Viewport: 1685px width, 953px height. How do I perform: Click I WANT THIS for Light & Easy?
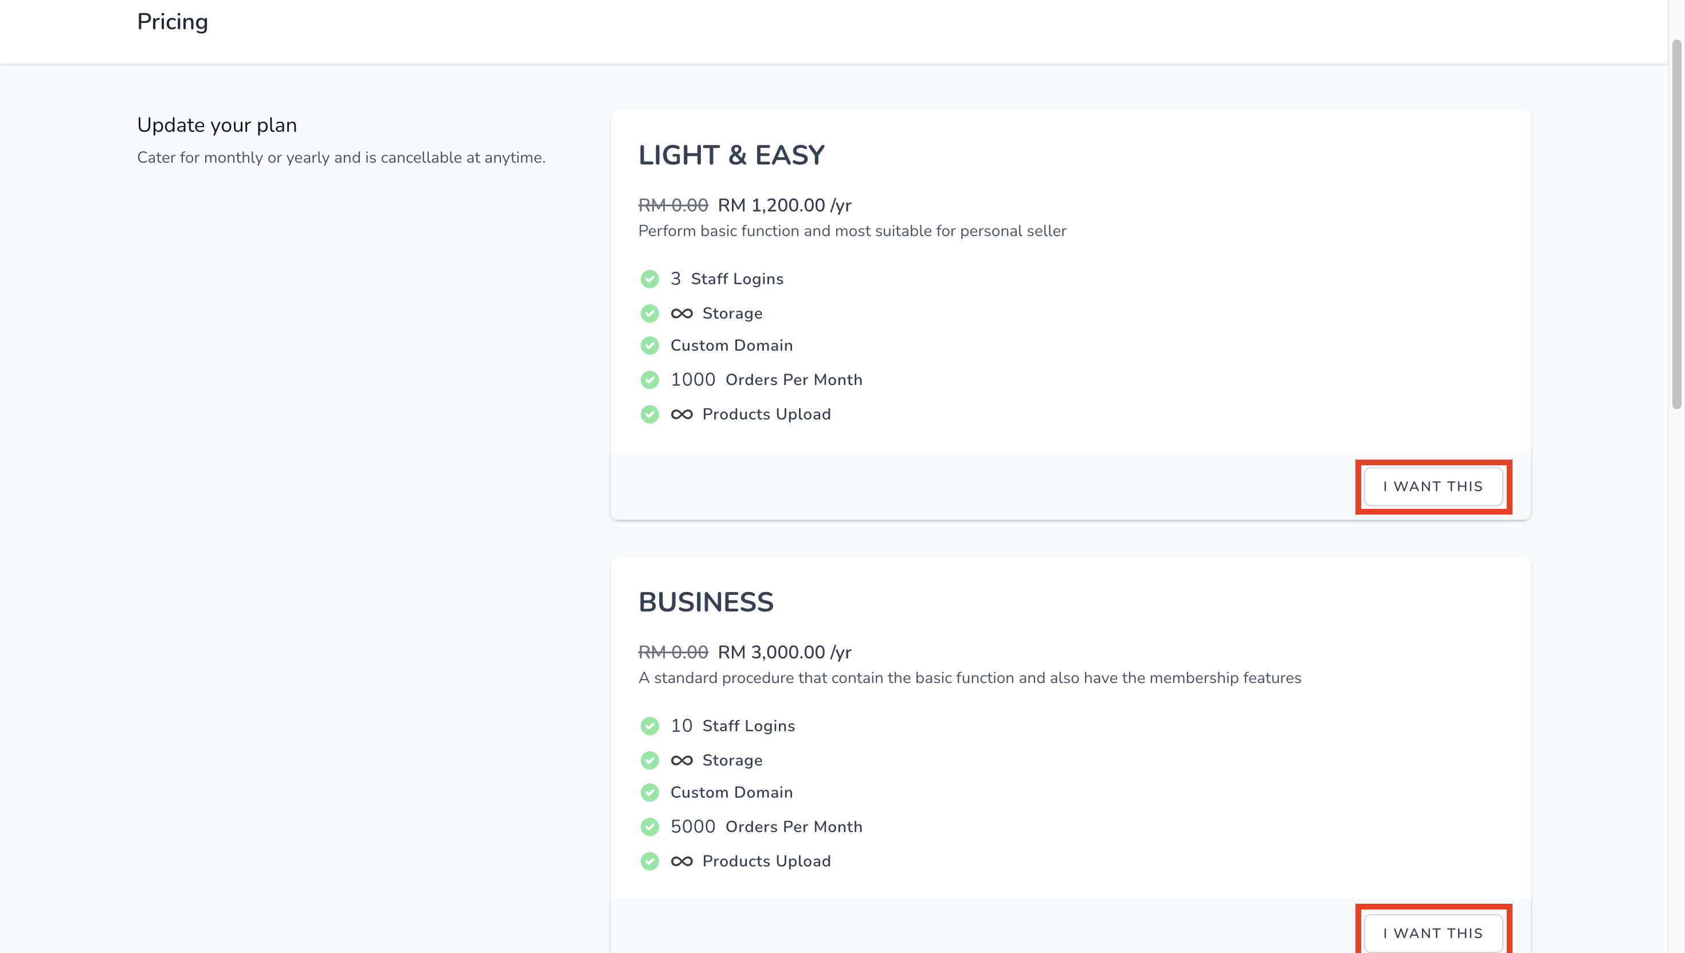pyautogui.click(x=1432, y=487)
